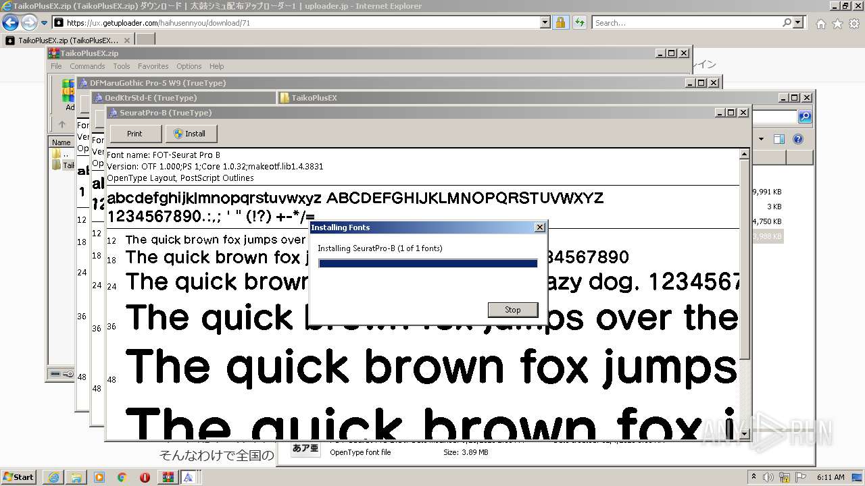Open the network tray icon

(x=785, y=477)
